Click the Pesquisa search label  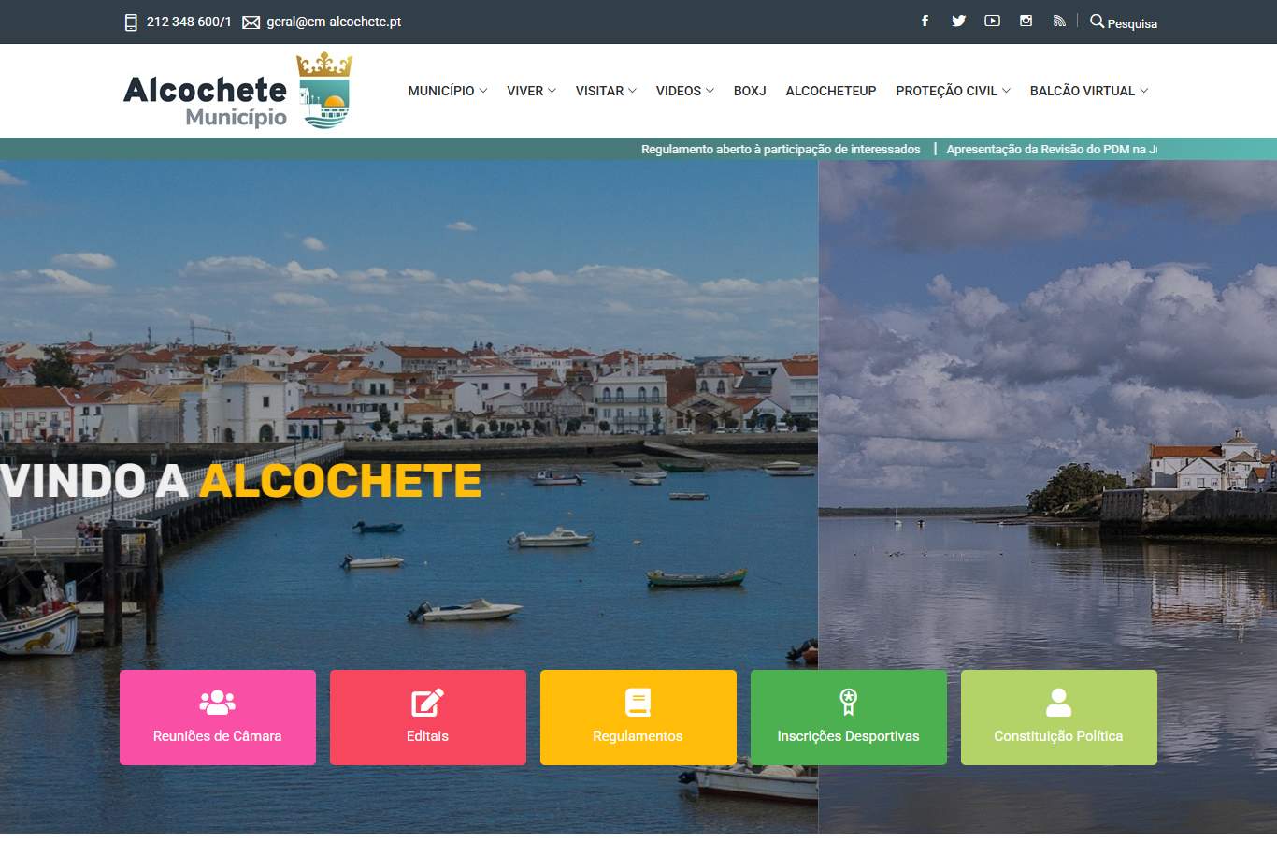[x=1132, y=23]
